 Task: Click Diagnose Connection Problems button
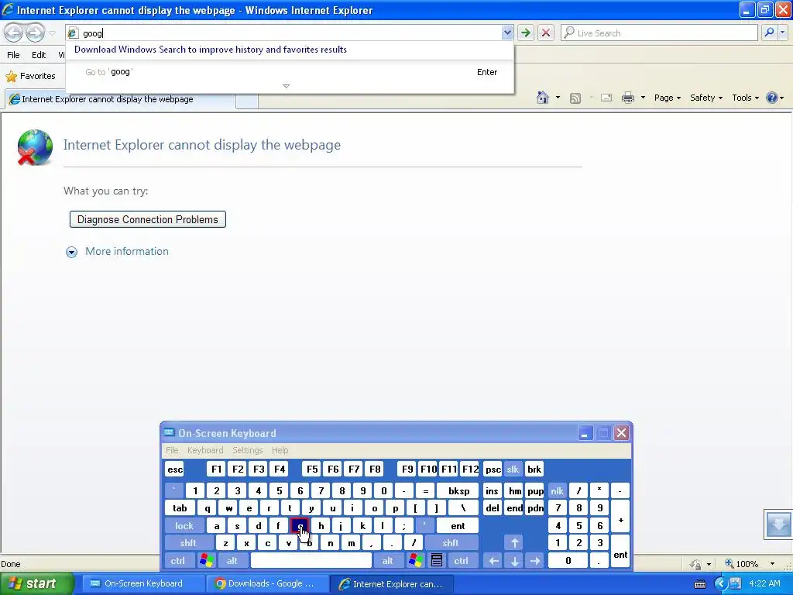[148, 219]
